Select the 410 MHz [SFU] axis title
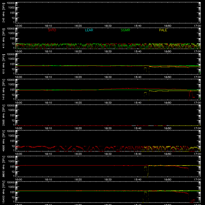 pyautogui.click(x=3, y=38)
